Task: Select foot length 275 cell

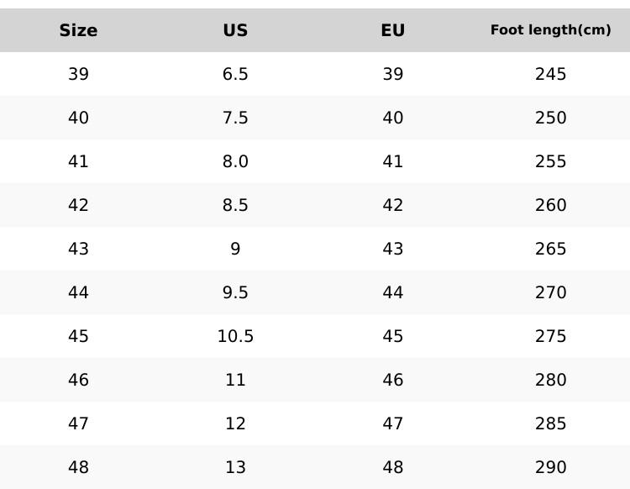Action: point(550,336)
